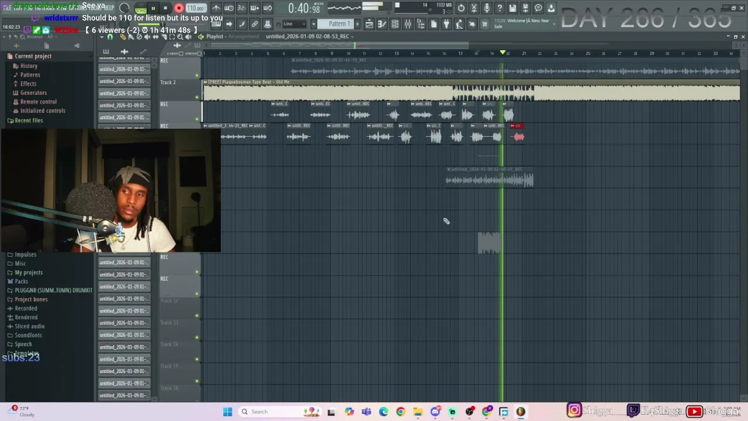
Task: Click the Windows Start button
Action: tap(227, 412)
